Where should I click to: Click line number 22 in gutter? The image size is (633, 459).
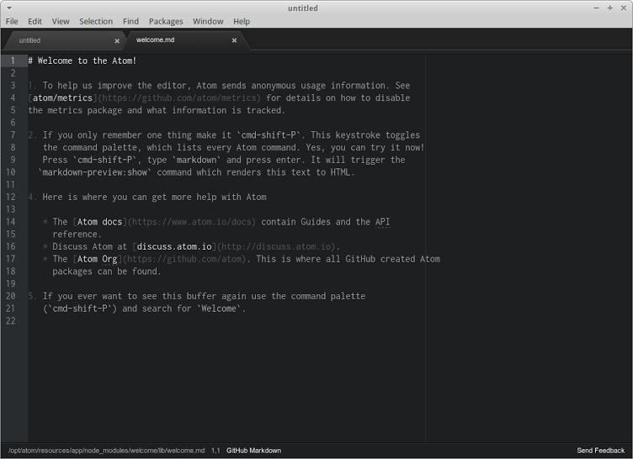10,321
